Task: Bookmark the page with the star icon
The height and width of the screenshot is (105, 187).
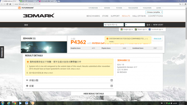Action: [x=182, y=4]
